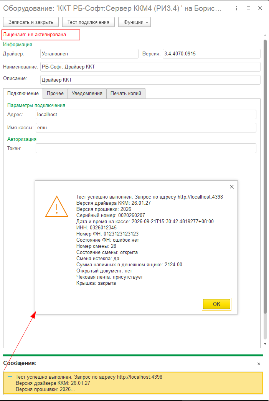Select the Чековая лента: присутствует line
This screenshot has width=269, height=401.
pyautogui.click(x=109, y=277)
